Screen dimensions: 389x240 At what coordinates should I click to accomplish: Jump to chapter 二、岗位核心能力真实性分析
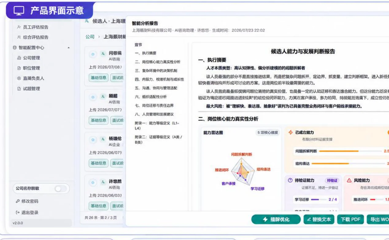point(158,62)
